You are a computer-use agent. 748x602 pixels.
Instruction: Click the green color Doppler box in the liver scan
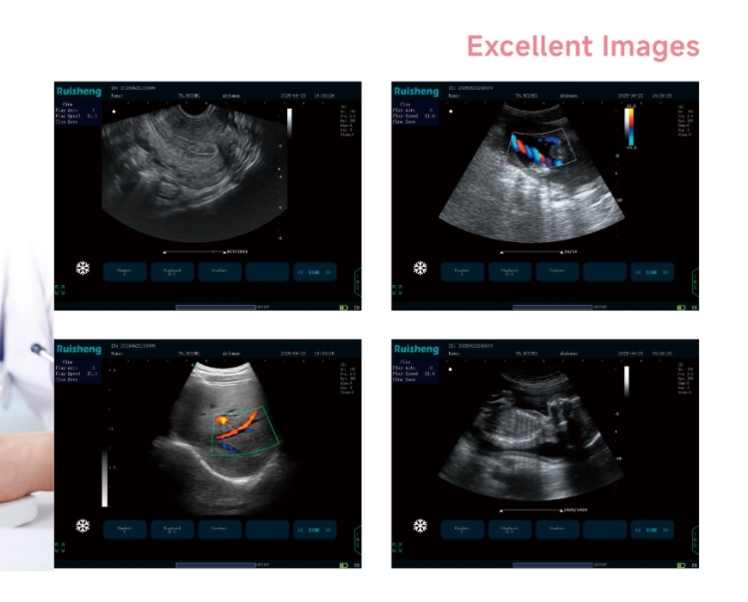pyautogui.click(x=244, y=431)
